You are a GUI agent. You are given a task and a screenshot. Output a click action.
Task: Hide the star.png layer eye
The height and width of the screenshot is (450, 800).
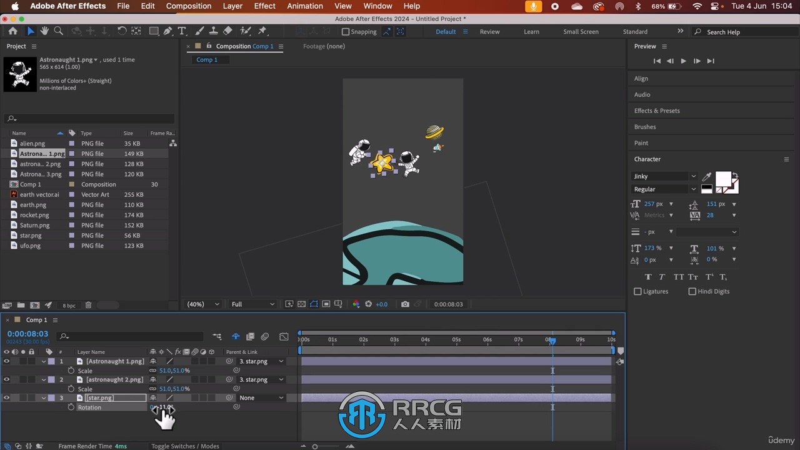pyautogui.click(x=6, y=397)
